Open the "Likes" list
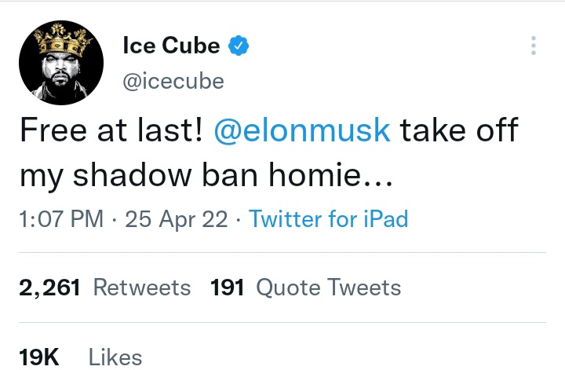The width and height of the screenshot is (565, 370). click(115, 357)
